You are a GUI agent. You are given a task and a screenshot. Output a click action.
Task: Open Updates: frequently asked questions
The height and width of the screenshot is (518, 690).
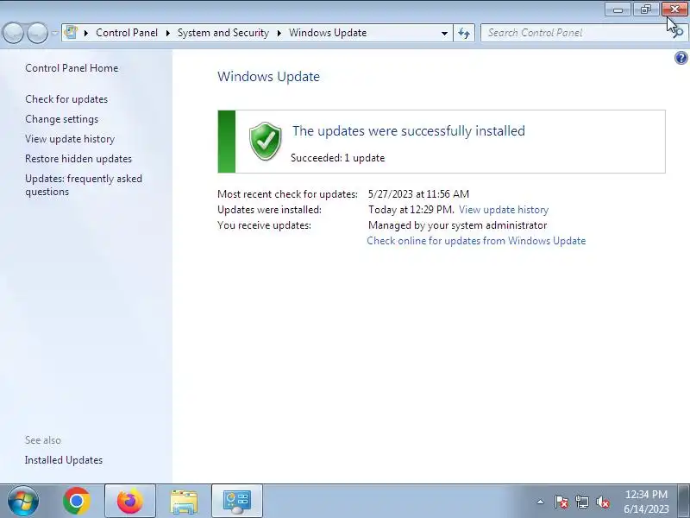84,185
